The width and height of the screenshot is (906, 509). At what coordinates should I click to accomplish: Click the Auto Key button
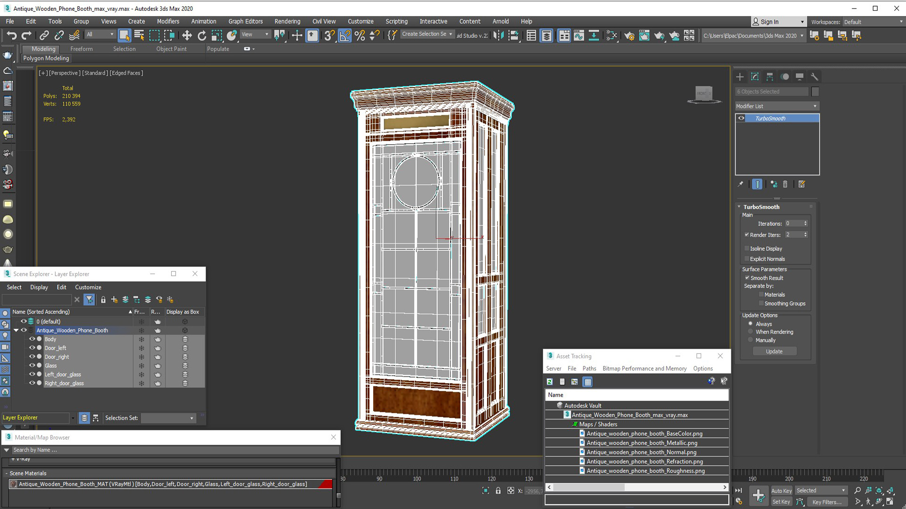[x=781, y=491]
